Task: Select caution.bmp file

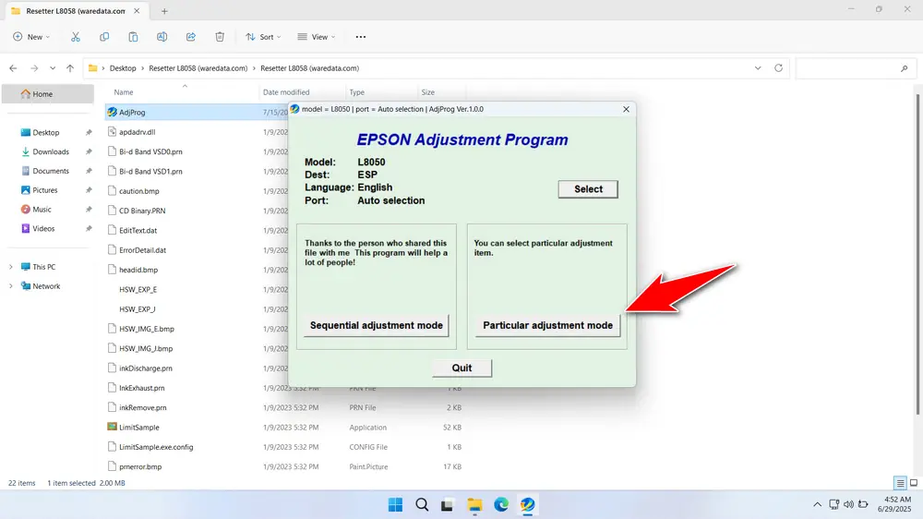Action: [x=139, y=191]
